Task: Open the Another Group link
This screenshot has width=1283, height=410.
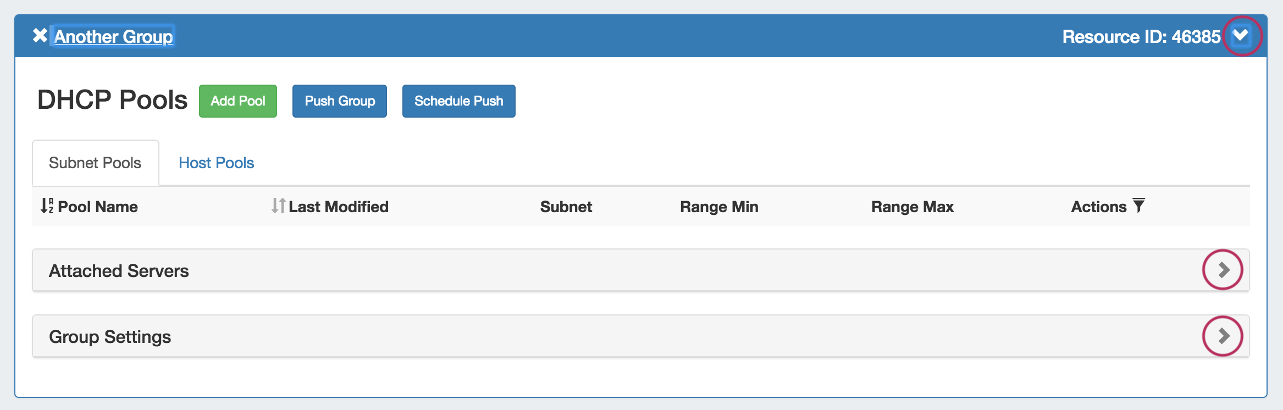Action: click(114, 36)
